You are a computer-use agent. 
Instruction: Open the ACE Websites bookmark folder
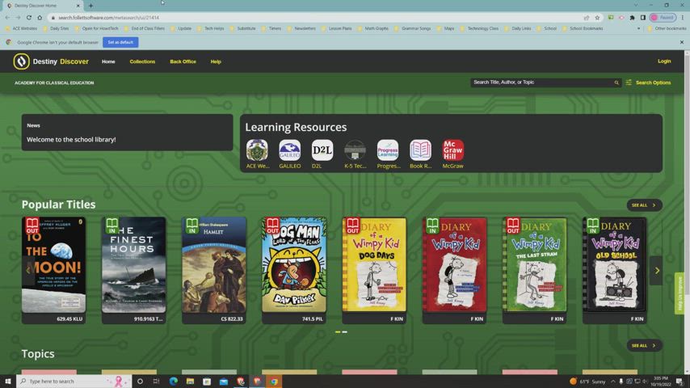pos(22,28)
